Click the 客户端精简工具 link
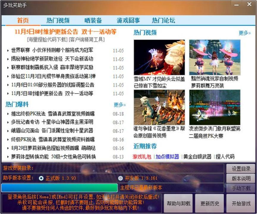The image size is (257, 214). click(x=87, y=39)
